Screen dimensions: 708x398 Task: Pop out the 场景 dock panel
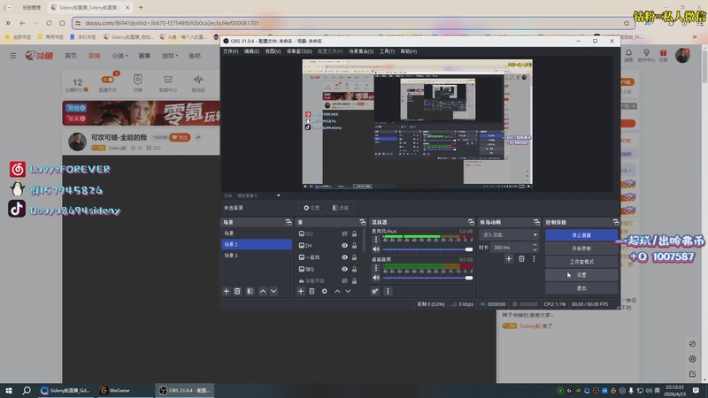(x=289, y=222)
